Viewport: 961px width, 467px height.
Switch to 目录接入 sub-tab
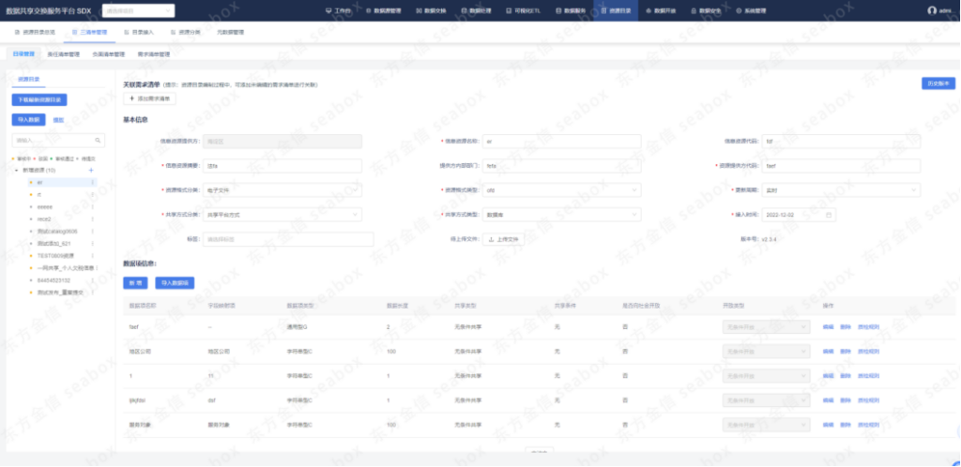pyautogui.click(x=139, y=32)
